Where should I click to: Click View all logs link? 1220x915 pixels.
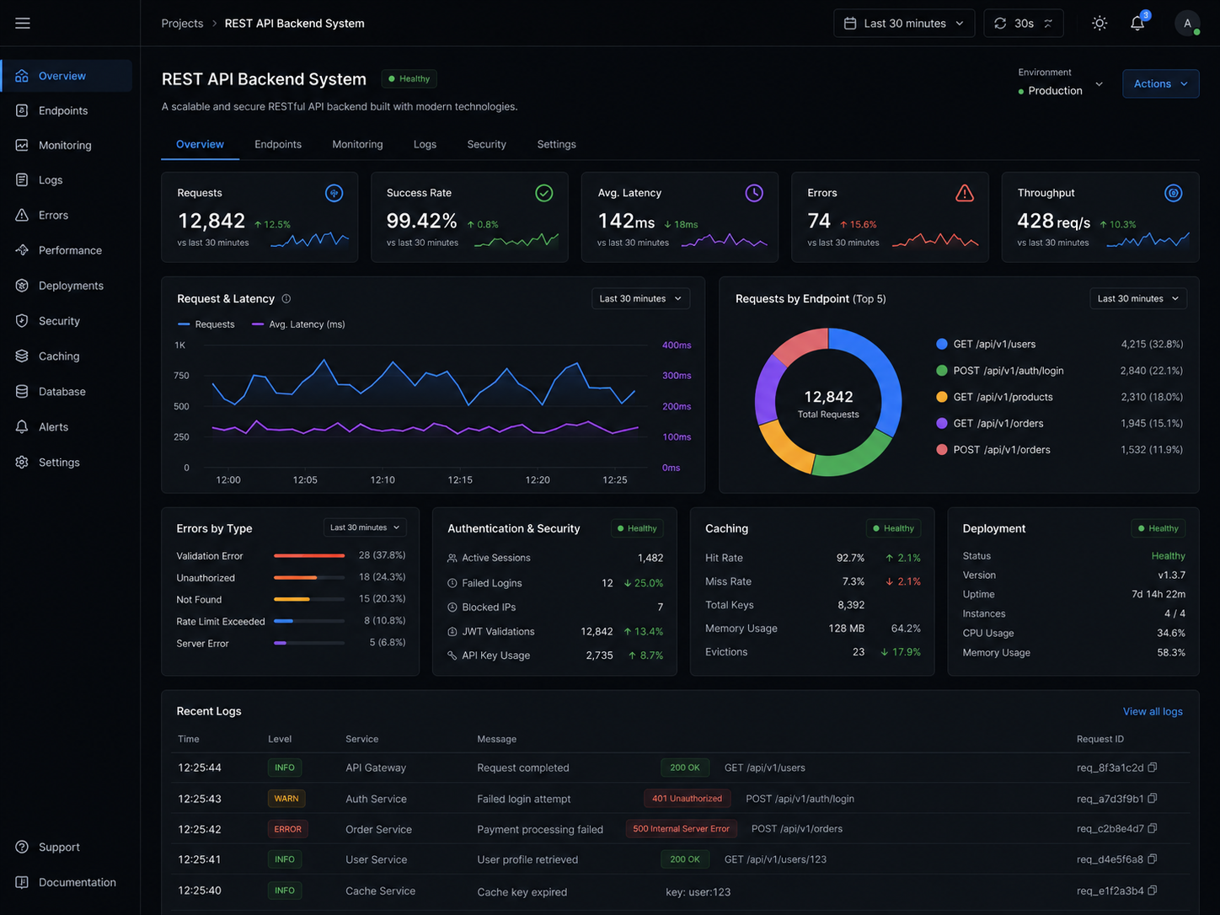1153,712
